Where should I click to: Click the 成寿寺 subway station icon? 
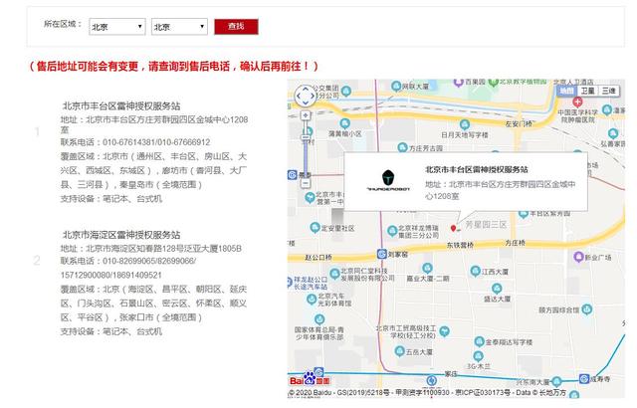(x=584, y=379)
